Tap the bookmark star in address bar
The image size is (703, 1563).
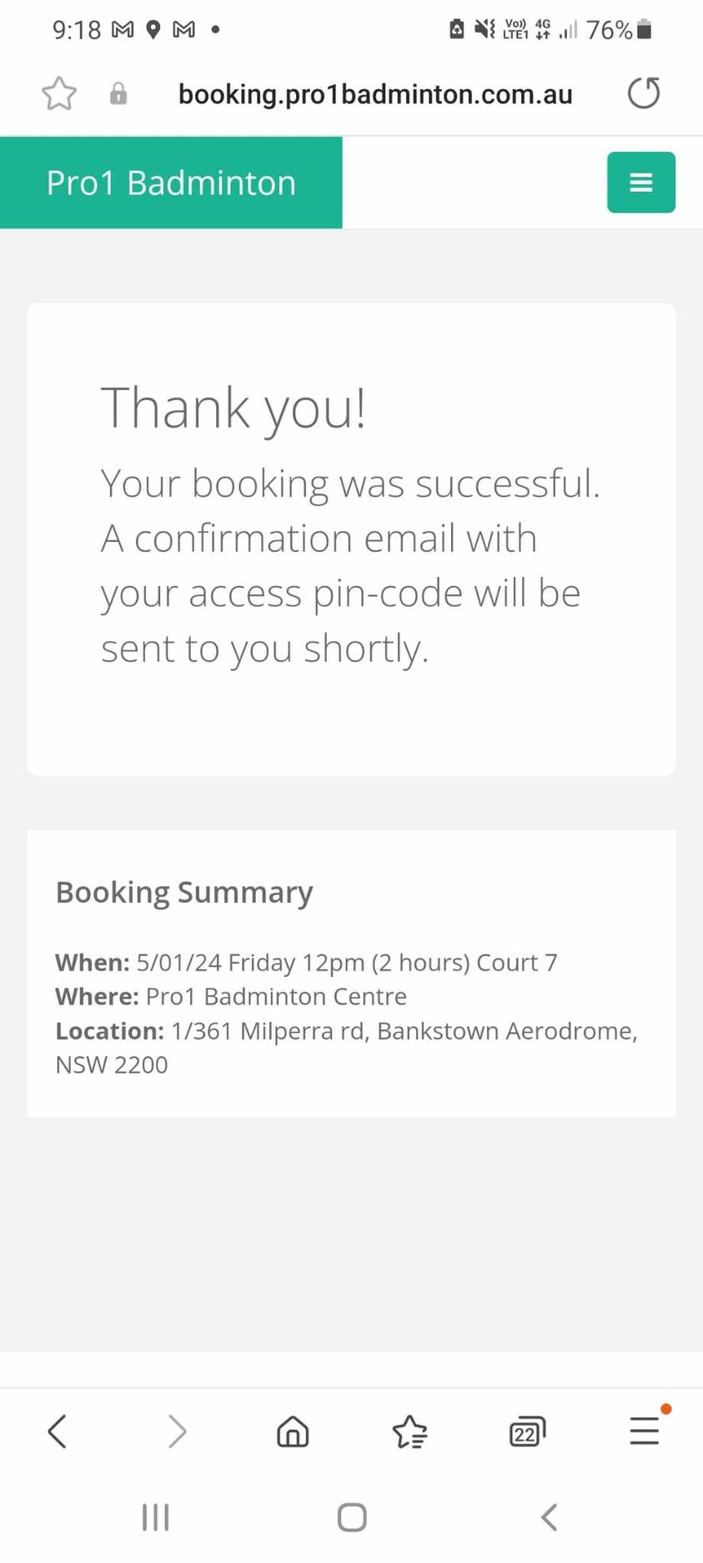59,93
